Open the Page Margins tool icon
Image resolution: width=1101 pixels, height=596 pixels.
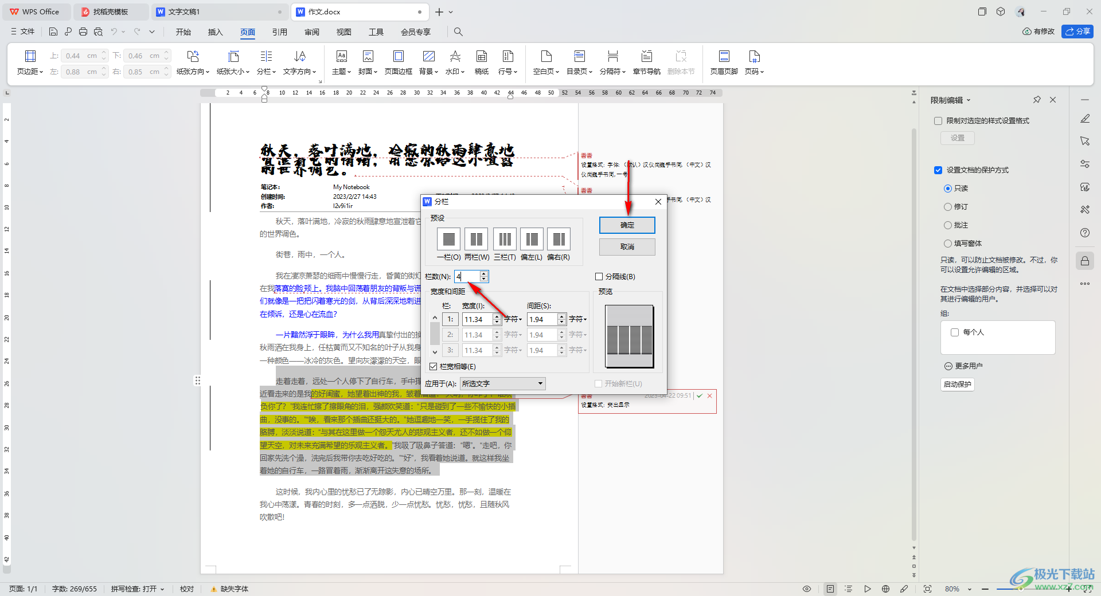pyautogui.click(x=30, y=56)
